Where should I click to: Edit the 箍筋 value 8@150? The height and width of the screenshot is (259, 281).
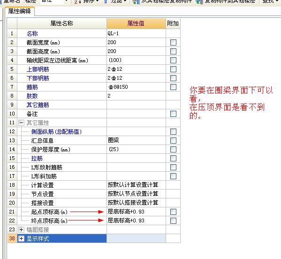click(x=136, y=87)
